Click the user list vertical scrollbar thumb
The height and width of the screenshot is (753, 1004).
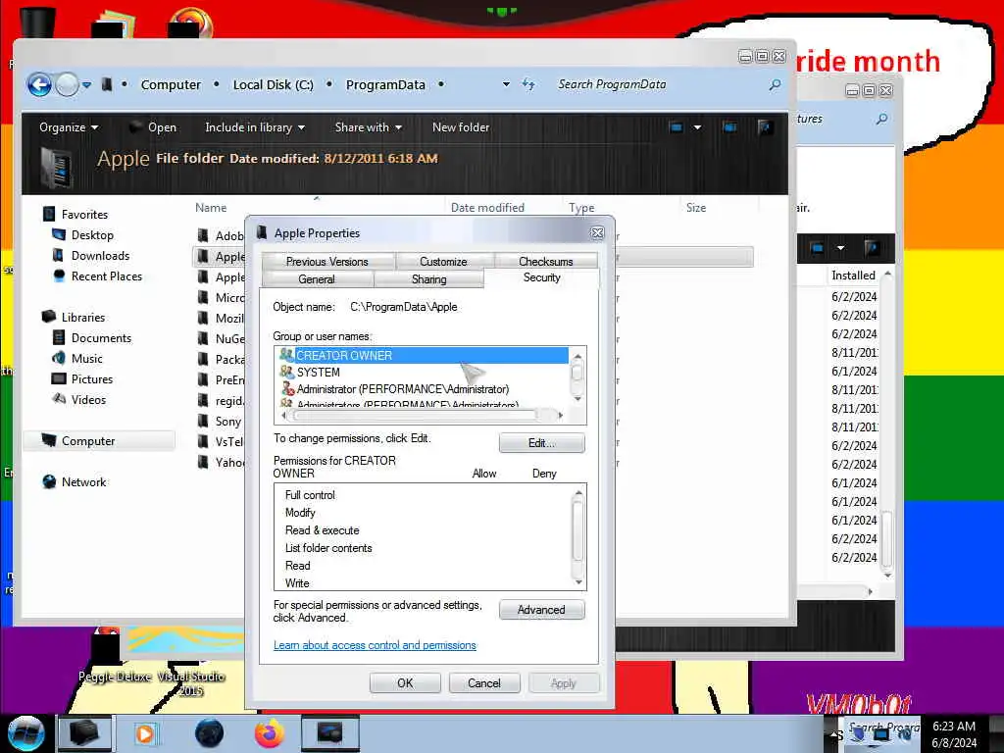(577, 372)
